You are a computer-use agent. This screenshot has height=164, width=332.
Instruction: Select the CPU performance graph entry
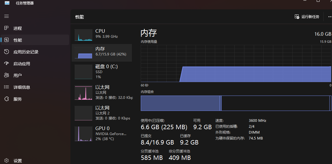(x=102, y=35)
